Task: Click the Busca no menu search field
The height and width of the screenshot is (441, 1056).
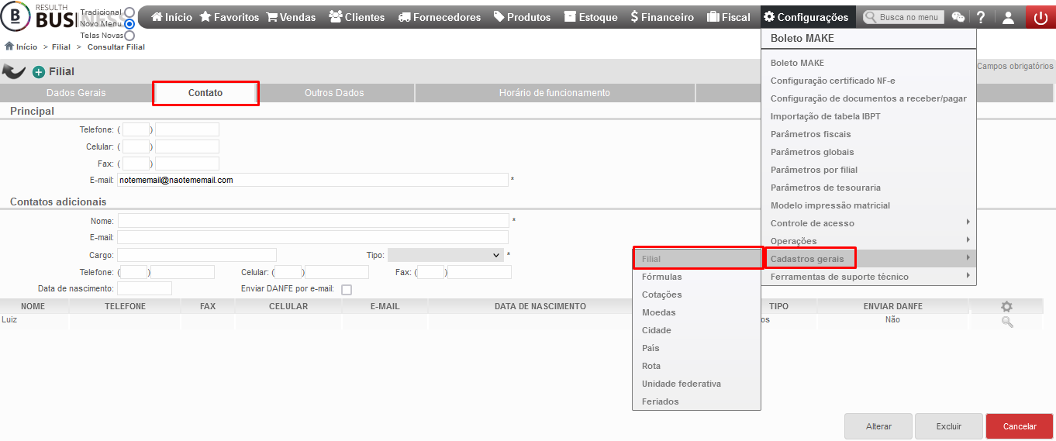Action: pyautogui.click(x=903, y=17)
